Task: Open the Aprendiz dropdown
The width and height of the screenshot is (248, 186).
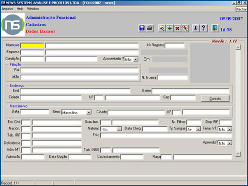Action: click(x=229, y=143)
